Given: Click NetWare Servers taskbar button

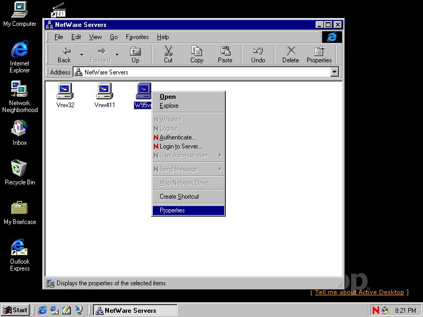Looking at the screenshot, I should pos(135,310).
